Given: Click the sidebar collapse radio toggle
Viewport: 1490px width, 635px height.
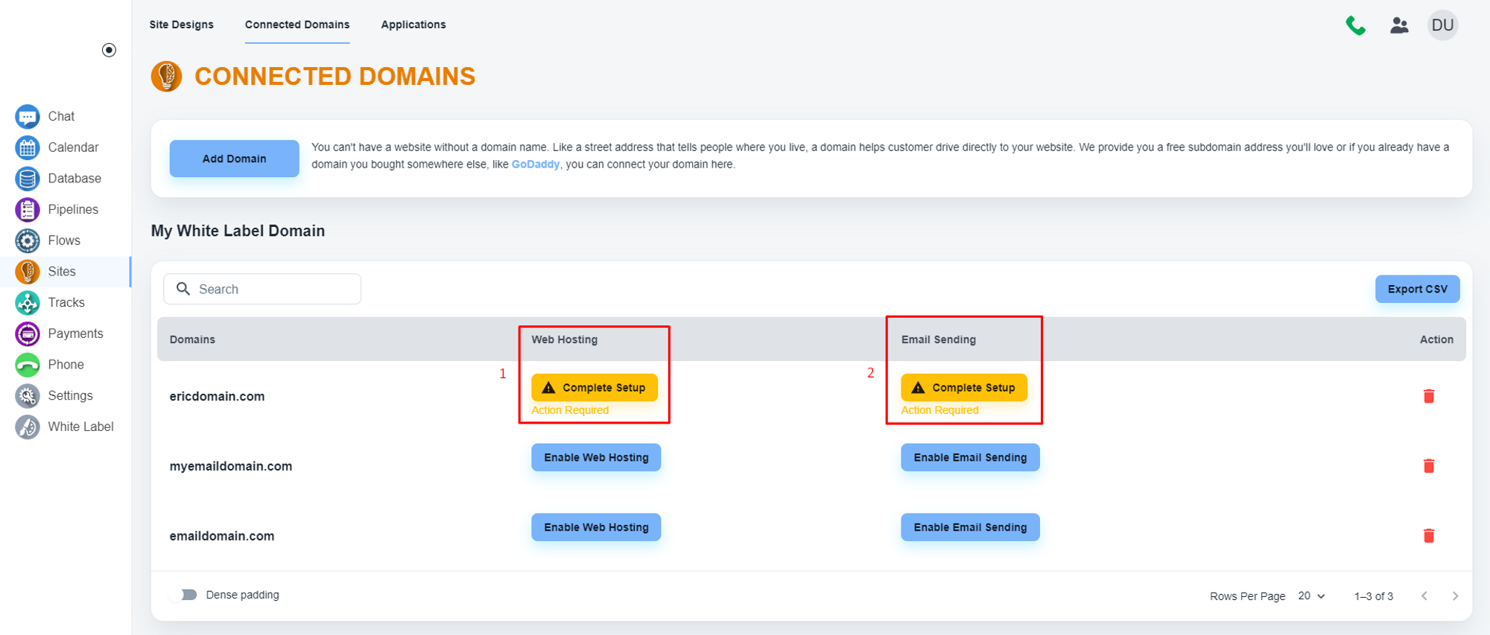Looking at the screenshot, I should (x=109, y=50).
